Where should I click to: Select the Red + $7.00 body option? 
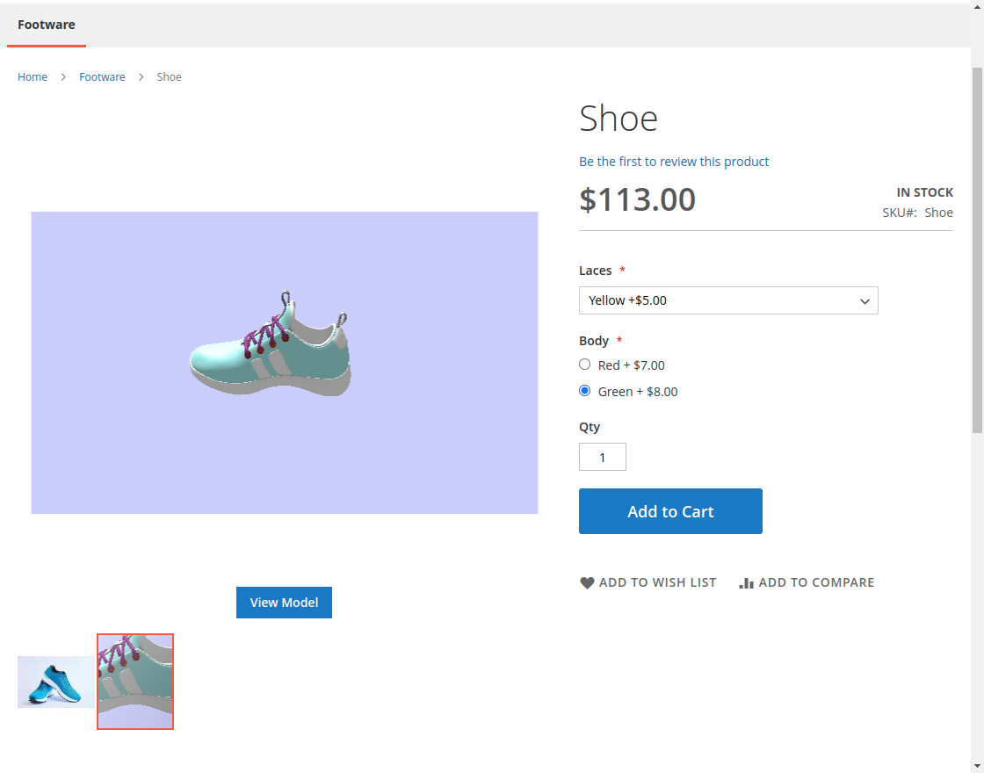(x=584, y=364)
